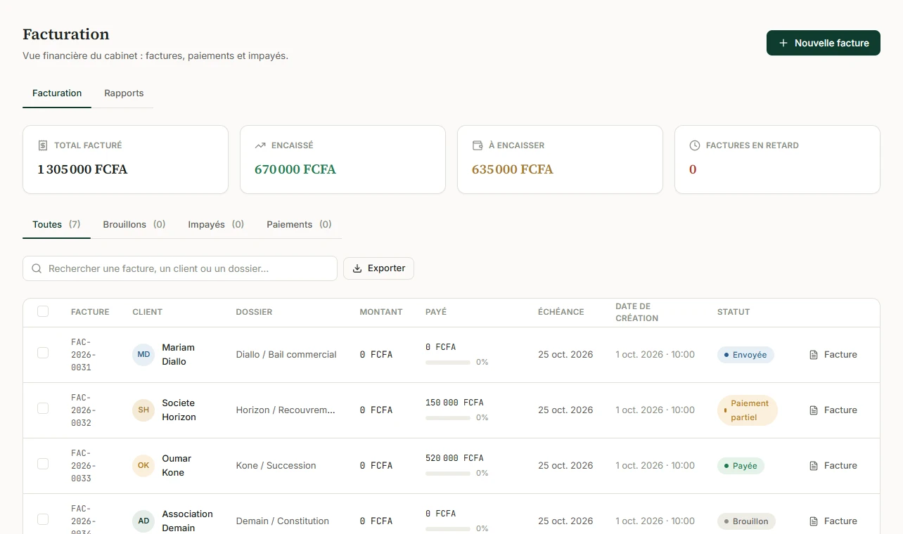Click the clock icon beside Factures en retard
903x534 pixels.
695,145
